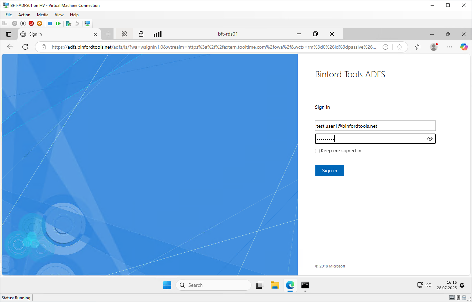Click the ADFS URL address bar
This screenshot has height=302, width=472.
214,47
